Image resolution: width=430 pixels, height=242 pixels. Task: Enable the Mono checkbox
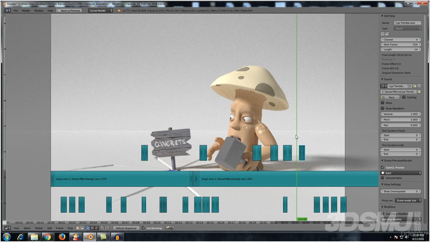[382, 103]
